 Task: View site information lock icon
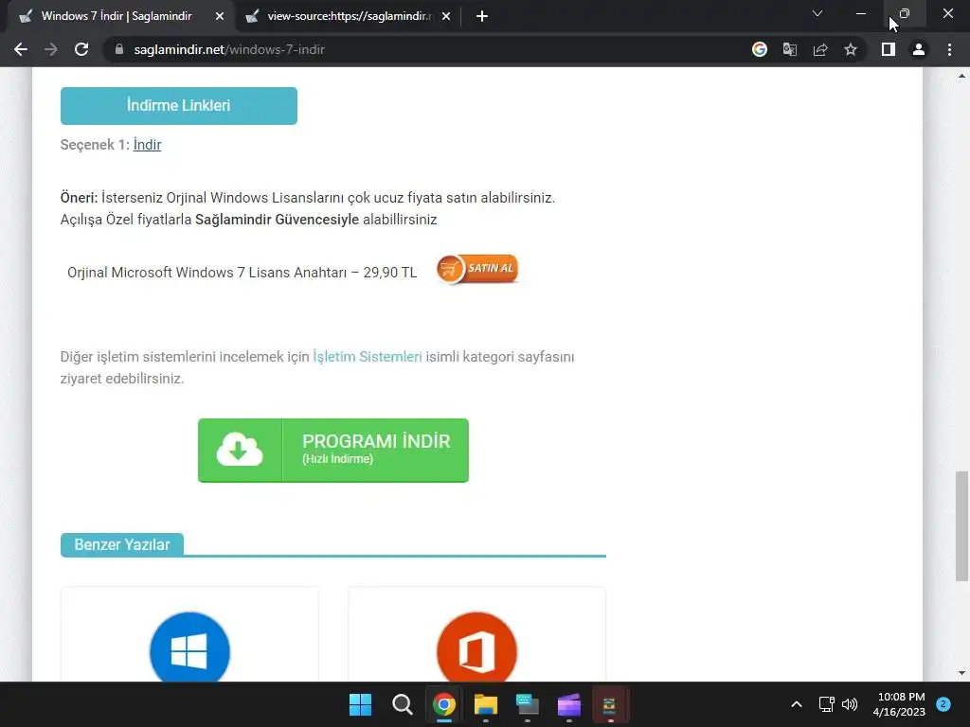(119, 49)
